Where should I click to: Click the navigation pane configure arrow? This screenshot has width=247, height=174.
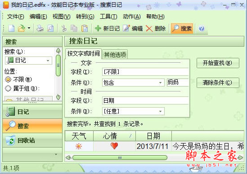56,155
